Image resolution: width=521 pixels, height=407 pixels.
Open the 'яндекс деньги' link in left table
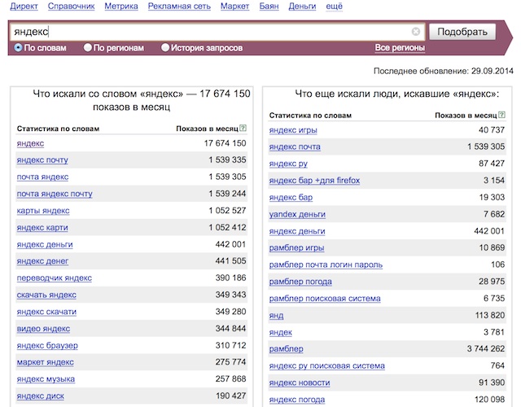point(45,245)
